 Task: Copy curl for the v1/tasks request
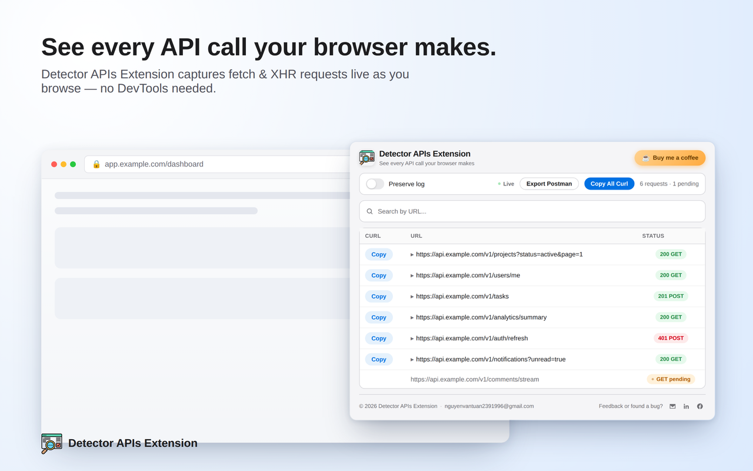point(379,296)
